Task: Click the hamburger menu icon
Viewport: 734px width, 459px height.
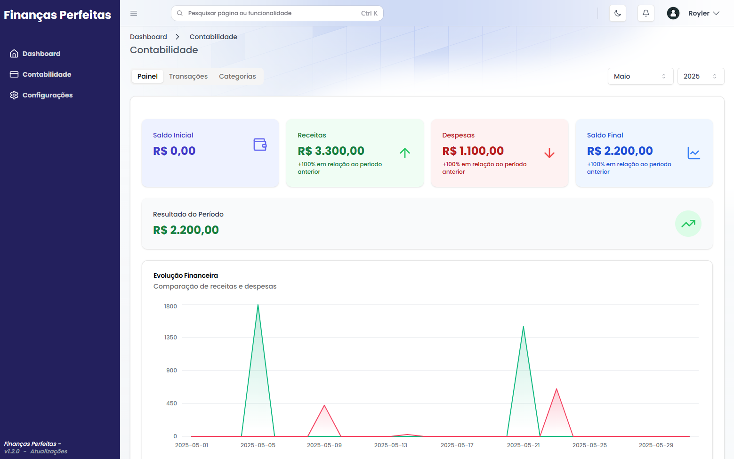Action: click(x=134, y=13)
